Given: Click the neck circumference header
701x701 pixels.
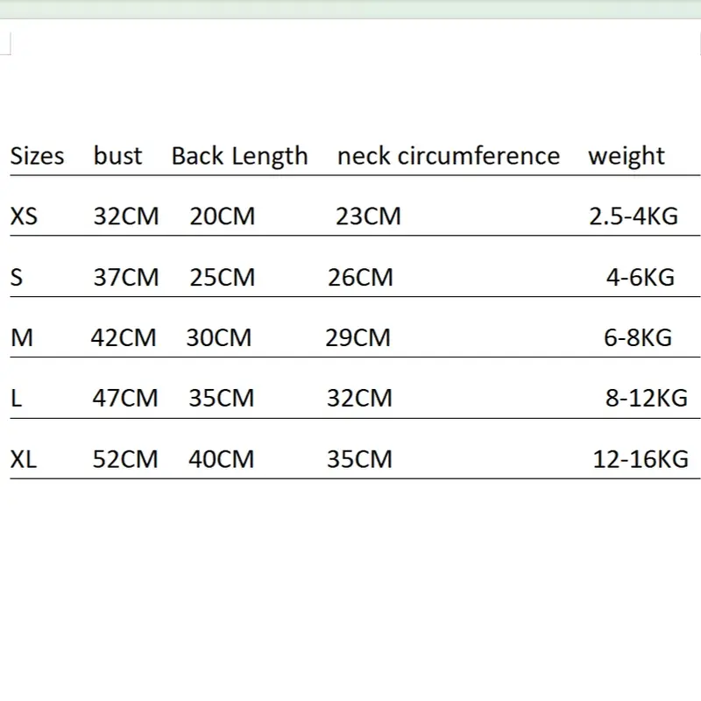Looking at the screenshot, I should click(448, 156).
